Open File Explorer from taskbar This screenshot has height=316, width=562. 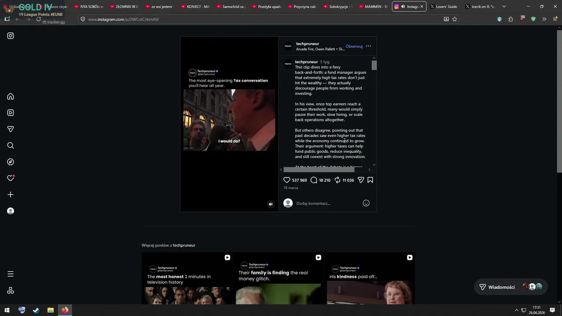(x=50, y=310)
